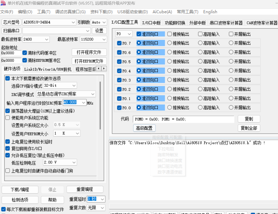Expand 最低波特率 2400 dropdown

47,39
